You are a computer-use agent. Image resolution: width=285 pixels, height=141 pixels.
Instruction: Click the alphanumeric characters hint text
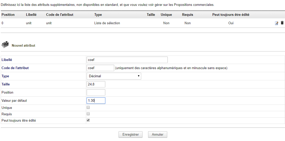click(171, 68)
